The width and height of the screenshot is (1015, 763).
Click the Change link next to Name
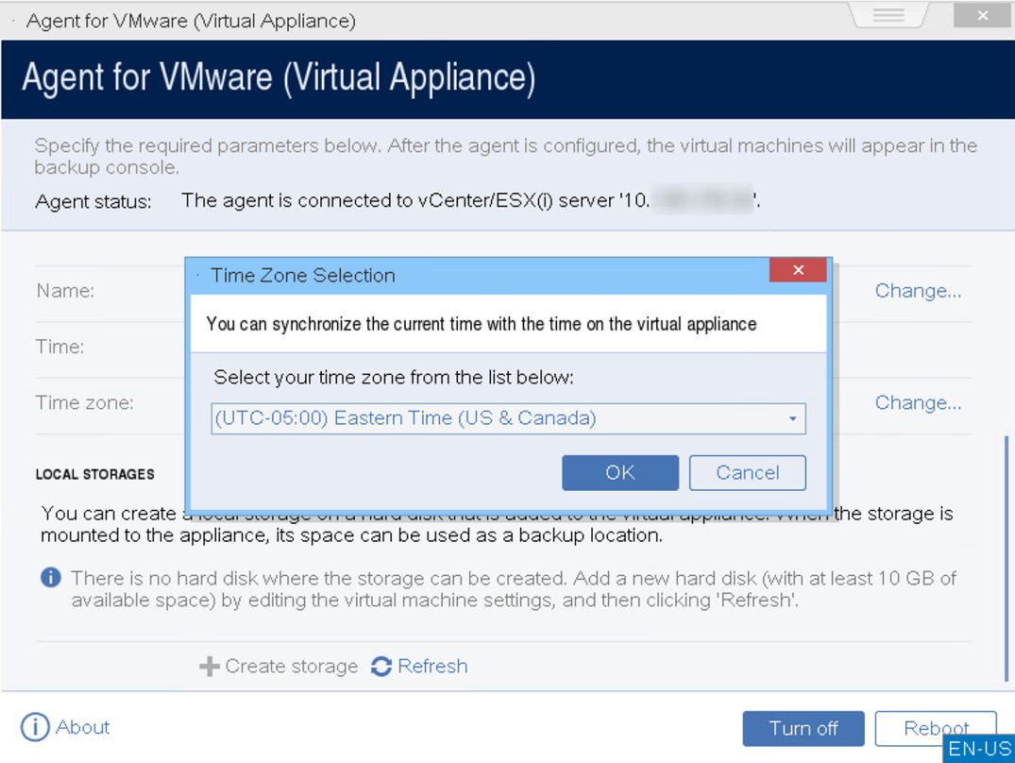918,291
